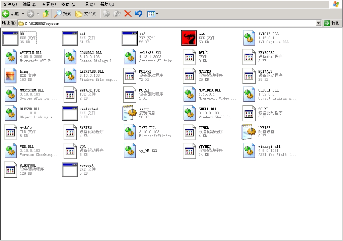The width and height of the screenshot is (343, 241).
Task: Select the winaspi.dll file icon
Action: pos(249,151)
